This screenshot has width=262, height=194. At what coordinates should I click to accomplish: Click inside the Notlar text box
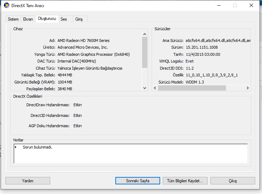[131, 153]
